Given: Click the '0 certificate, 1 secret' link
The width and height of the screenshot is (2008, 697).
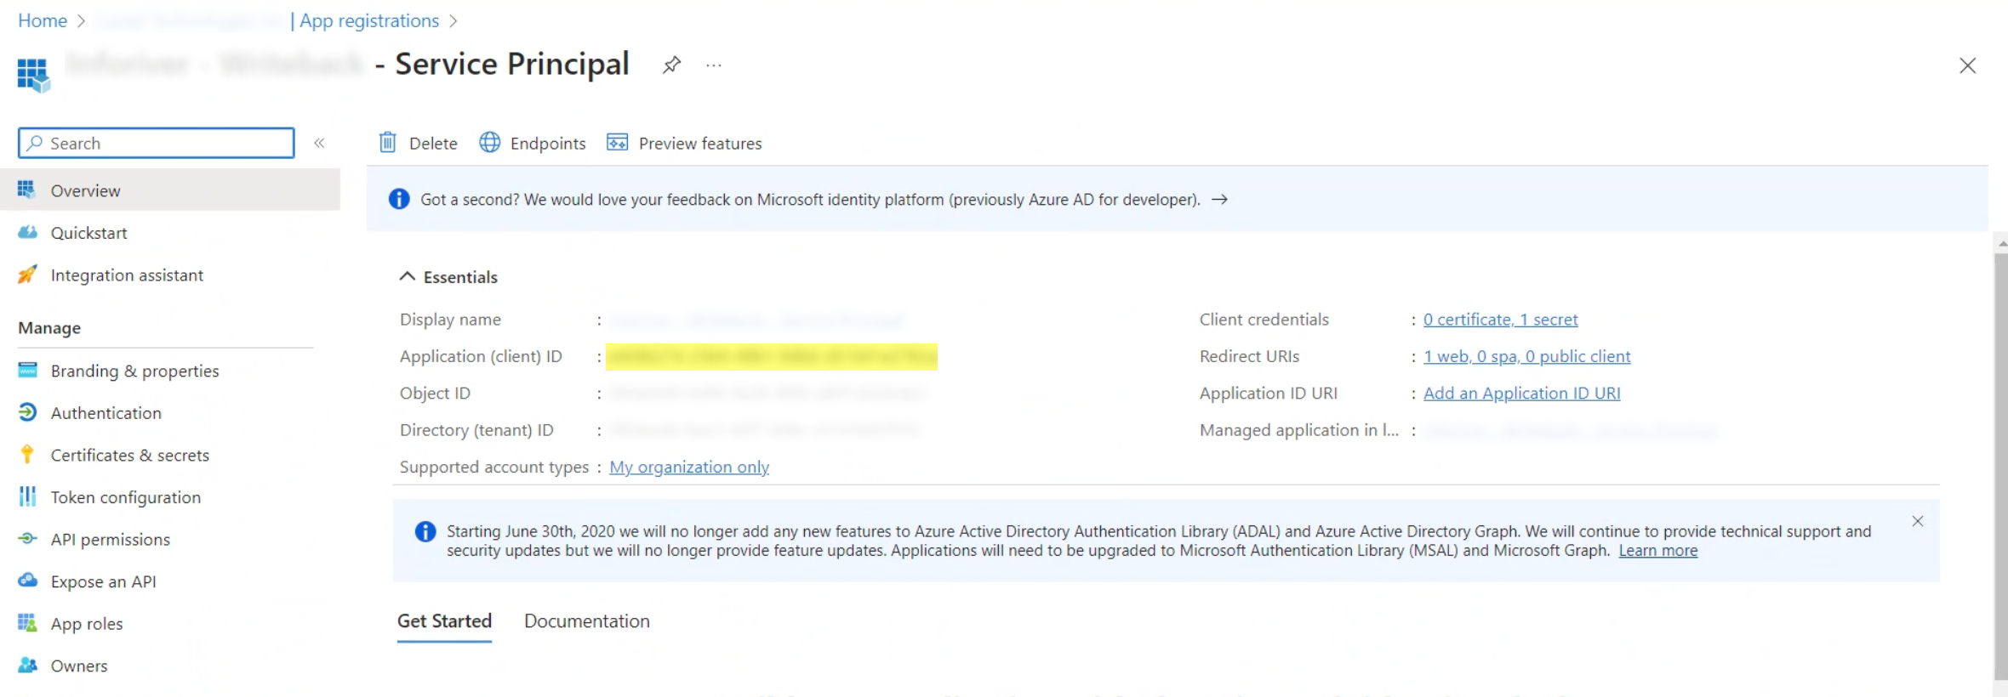Looking at the screenshot, I should click(x=1500, y=320).
